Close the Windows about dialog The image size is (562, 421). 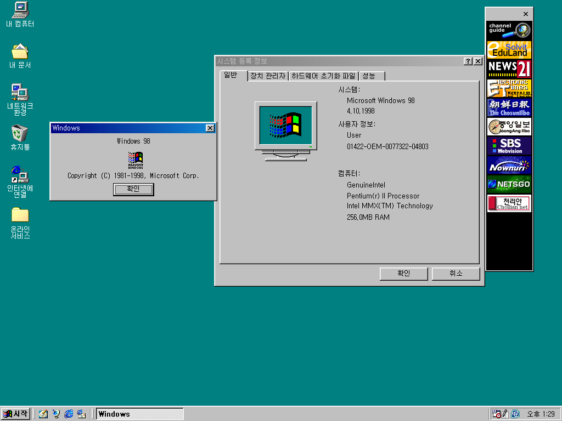pos(210,128)
